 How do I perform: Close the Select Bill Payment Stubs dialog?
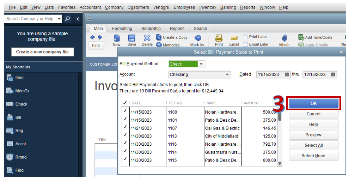pyautogui.click(x=341, y=52)
